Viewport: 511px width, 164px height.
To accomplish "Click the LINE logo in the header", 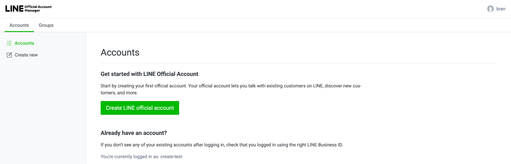I will coord(14,9).
